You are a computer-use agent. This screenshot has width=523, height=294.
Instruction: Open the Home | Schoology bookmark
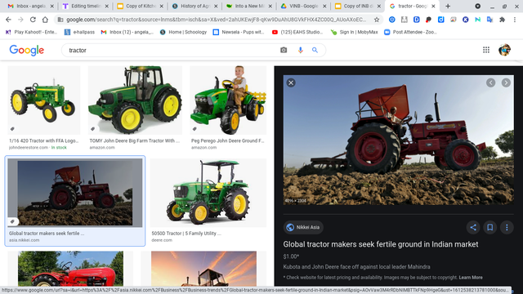tap(183, 32)
